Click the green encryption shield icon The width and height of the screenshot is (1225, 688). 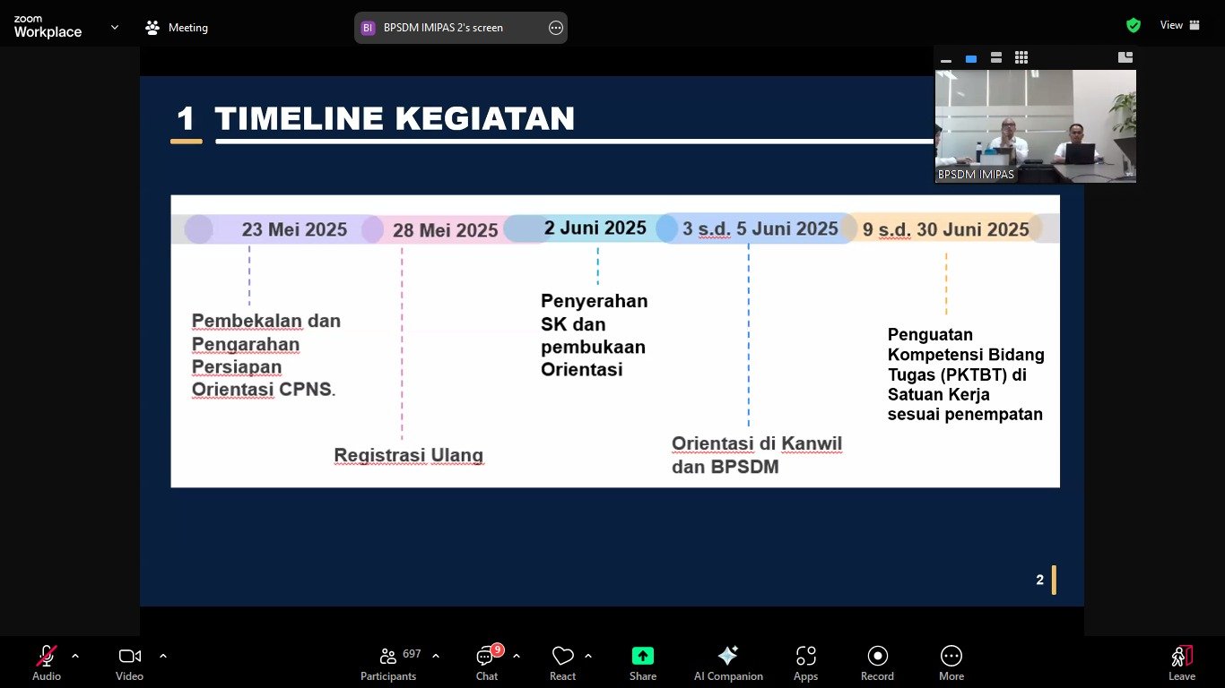pyautogui.click(x=1134, y=25)
